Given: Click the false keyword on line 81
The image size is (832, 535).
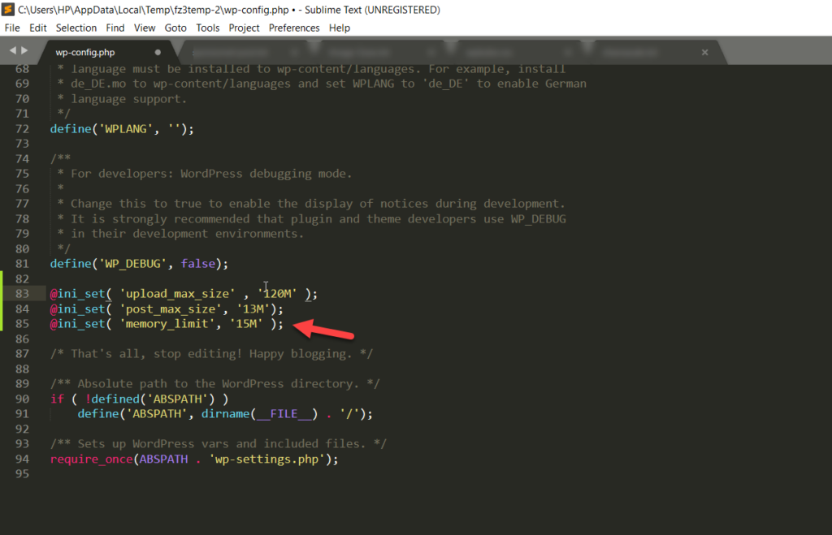Looking at the screenshot, I should click(198, 264).
